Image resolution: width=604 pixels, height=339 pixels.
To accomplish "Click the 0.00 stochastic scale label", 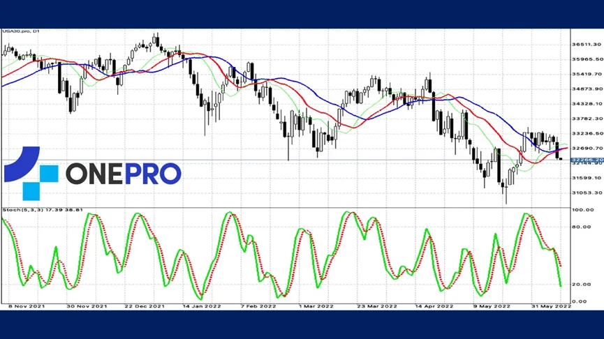I will tap(580, 301).
